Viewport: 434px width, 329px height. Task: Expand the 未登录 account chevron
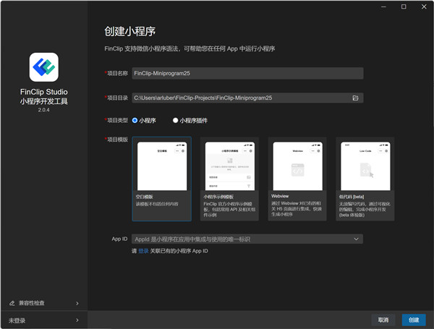pyautogui.click(x=77, y=320)
